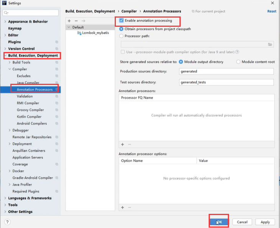The width and height of the screenshot is (280, 228).
Task: Select Module content root radio button
Action: click(238, 62)
